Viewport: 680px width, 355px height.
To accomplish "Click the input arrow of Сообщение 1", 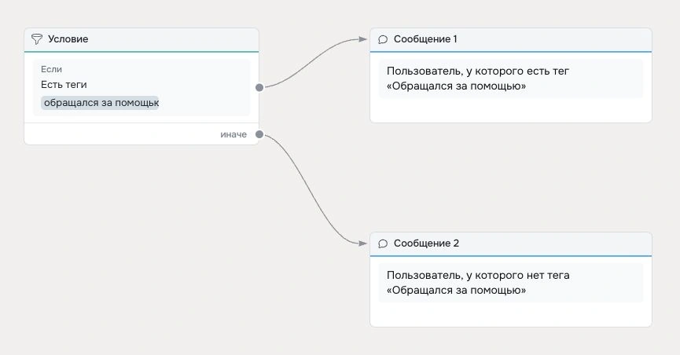I will tap(362, 39).
